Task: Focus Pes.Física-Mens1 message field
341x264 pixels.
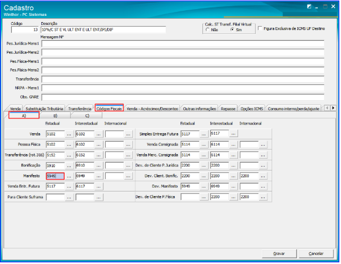Action: (x=183, y=61)
